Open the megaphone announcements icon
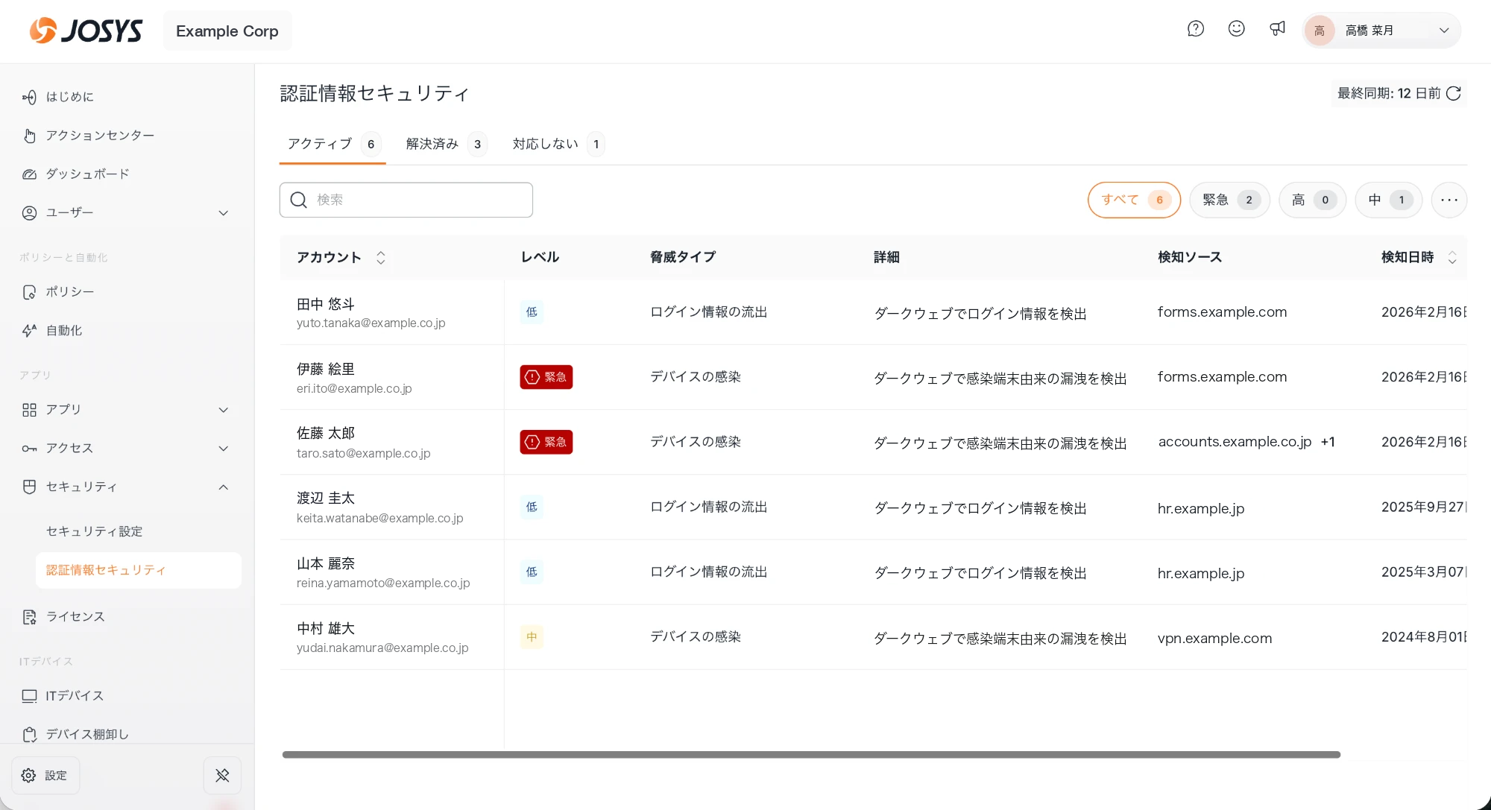The height and width of the screenshot is (810, 1491). tap(1277, 29)
